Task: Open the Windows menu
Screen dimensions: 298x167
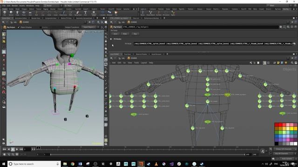Action: [30, 6]
